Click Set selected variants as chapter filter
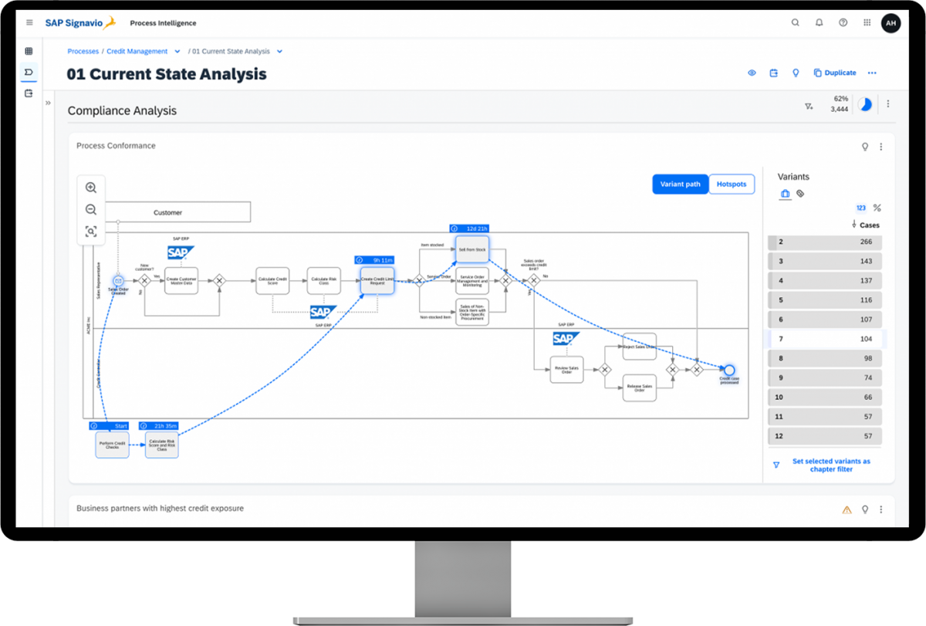 (830, 465)
